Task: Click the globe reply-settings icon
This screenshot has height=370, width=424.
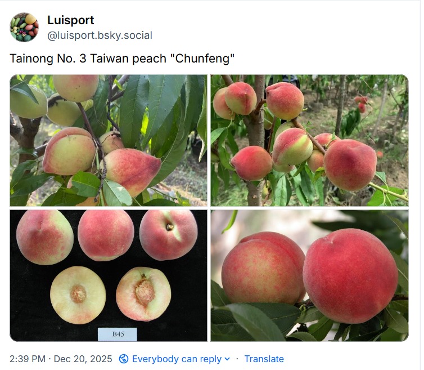Action: pyautogui.click(x=124, y=359)
